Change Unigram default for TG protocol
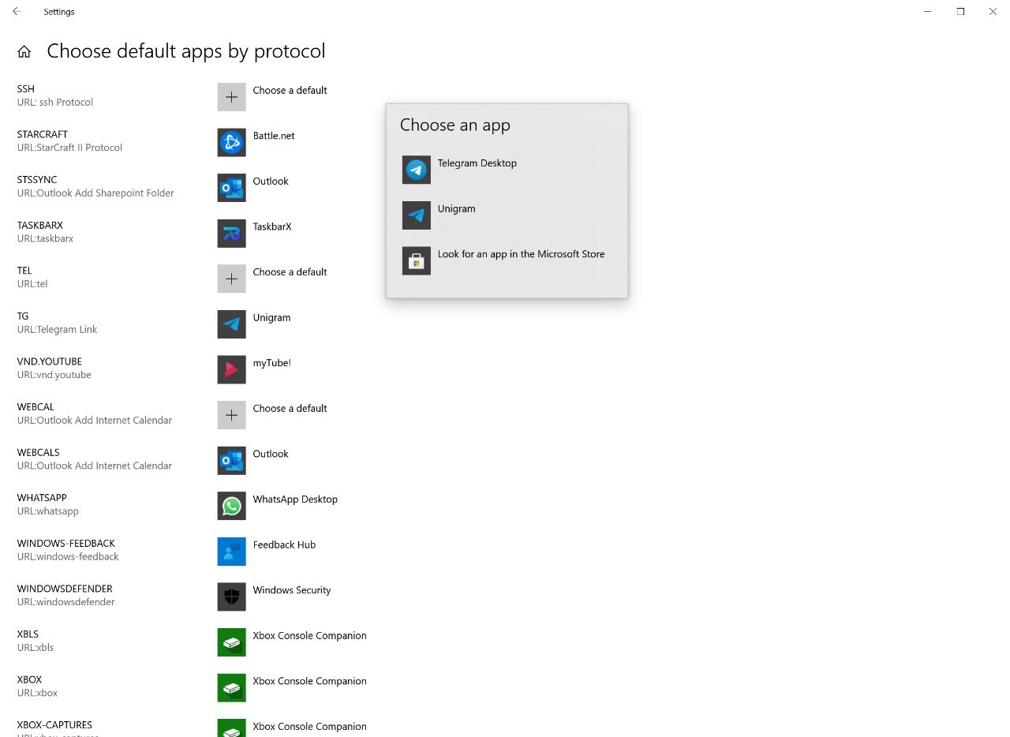This screenshot has height=737, width=1010. 271,317
